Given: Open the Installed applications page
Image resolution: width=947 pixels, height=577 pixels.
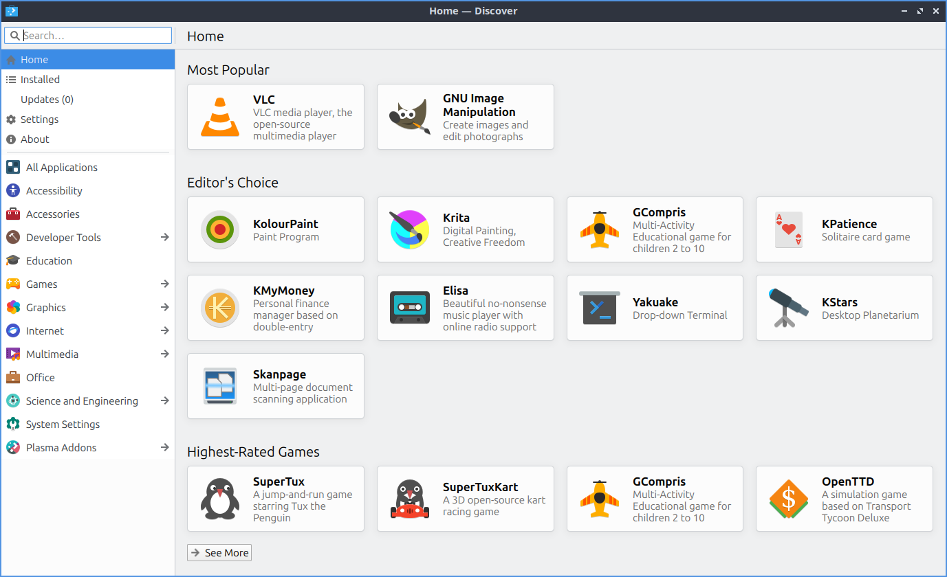Looking at the screenshot, I should (40, 80).
